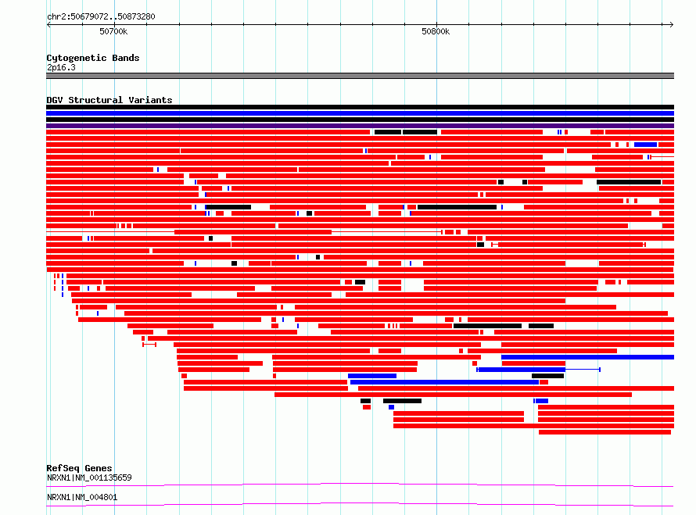The width and height of the screenshot is (696, 515).
Task: Select the Cytogenetic Bands track title
Action: pyautogui.click(x=93, y=58)
